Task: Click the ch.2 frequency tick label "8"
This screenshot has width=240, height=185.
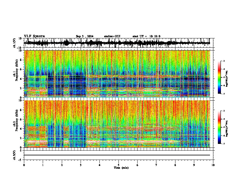Action: [x=21, y=110]
